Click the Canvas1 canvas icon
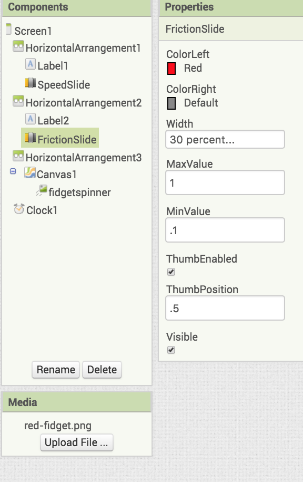Image resolution: width=303 pixels, height=482 pixels. [30, 173]
